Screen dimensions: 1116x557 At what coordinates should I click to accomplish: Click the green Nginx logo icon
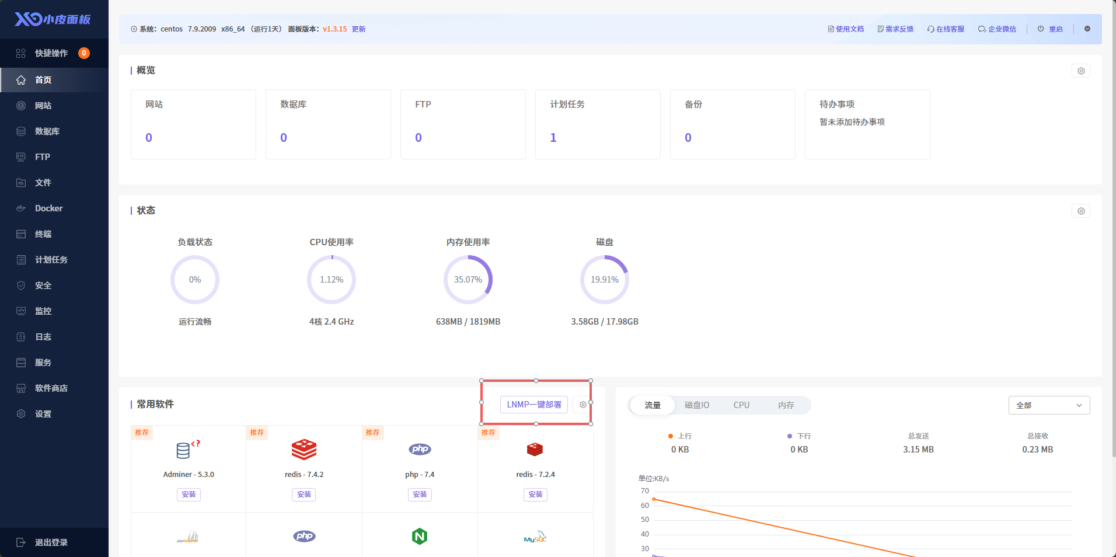[420, 536]
